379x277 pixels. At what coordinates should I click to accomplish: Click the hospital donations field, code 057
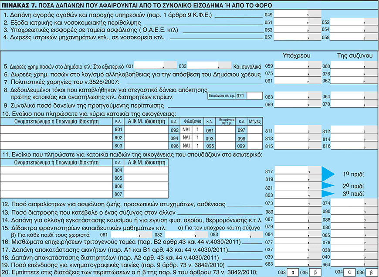click(298, 37)
